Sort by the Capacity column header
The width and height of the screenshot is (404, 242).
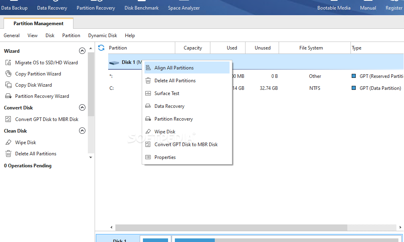(193, 48)
